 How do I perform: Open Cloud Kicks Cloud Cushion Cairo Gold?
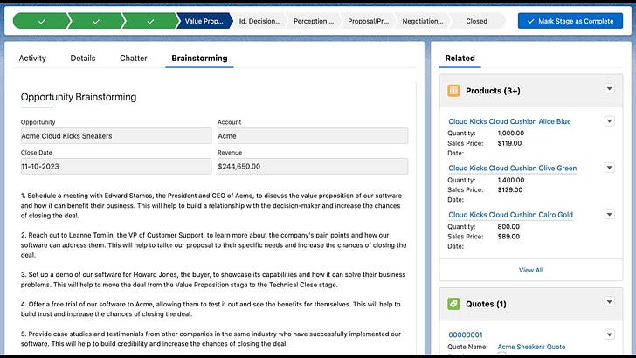pos(511,215)
